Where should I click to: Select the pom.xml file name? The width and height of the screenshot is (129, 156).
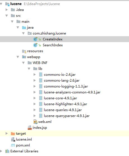pos(23,145)
